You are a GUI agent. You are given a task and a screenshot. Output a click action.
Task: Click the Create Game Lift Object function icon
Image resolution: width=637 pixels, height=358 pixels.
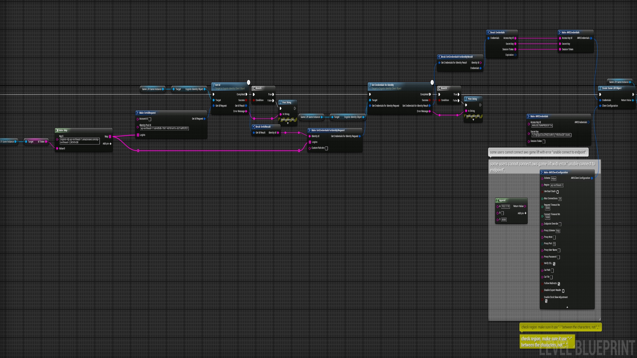pos(601,88)
